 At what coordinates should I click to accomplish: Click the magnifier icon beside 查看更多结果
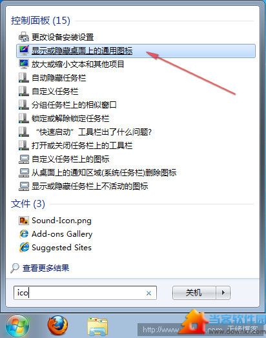coord(15,268)
